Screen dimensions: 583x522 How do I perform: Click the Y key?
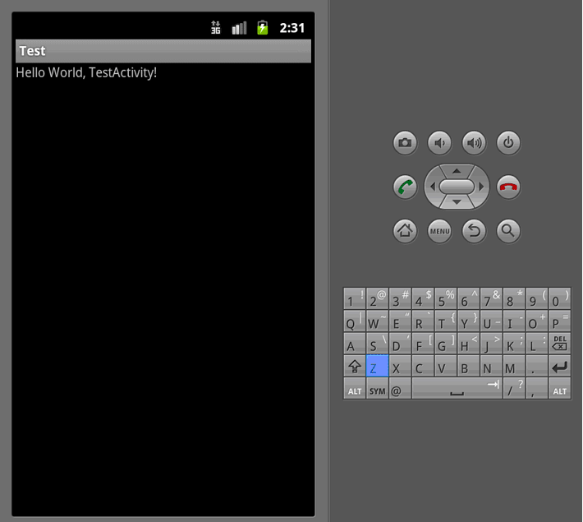click(x=469, y=321)
